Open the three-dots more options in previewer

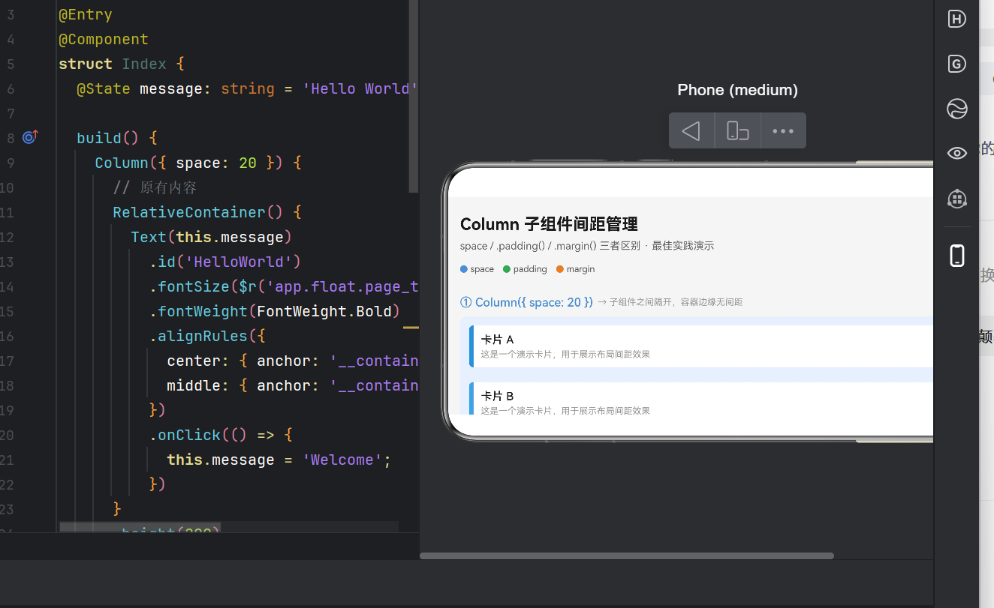(x=783, y=131)
